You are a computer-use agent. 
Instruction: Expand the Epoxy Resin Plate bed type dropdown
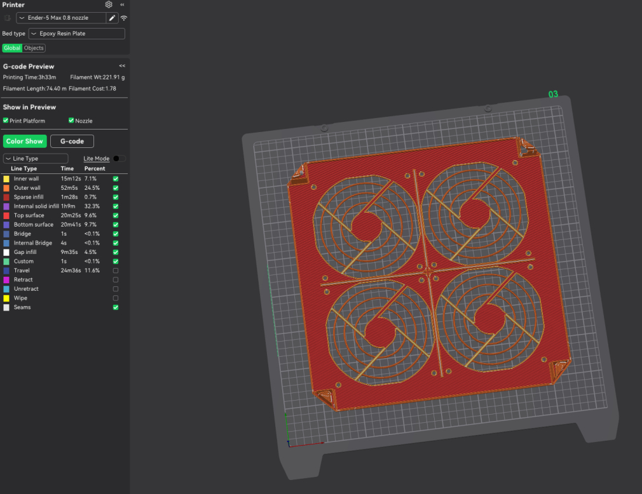click(x=76, y=34)
